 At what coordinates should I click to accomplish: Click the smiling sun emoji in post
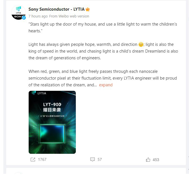pyautogui.click(x=141, y=44)
